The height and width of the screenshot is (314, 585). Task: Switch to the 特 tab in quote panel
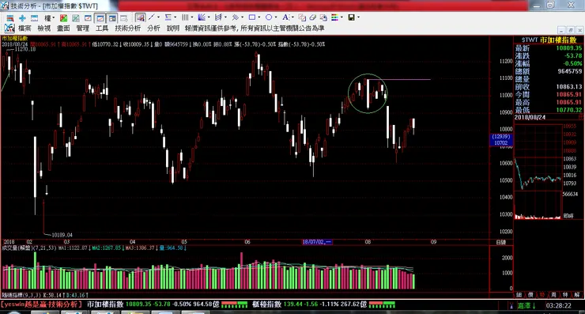(x=565, y=295)
